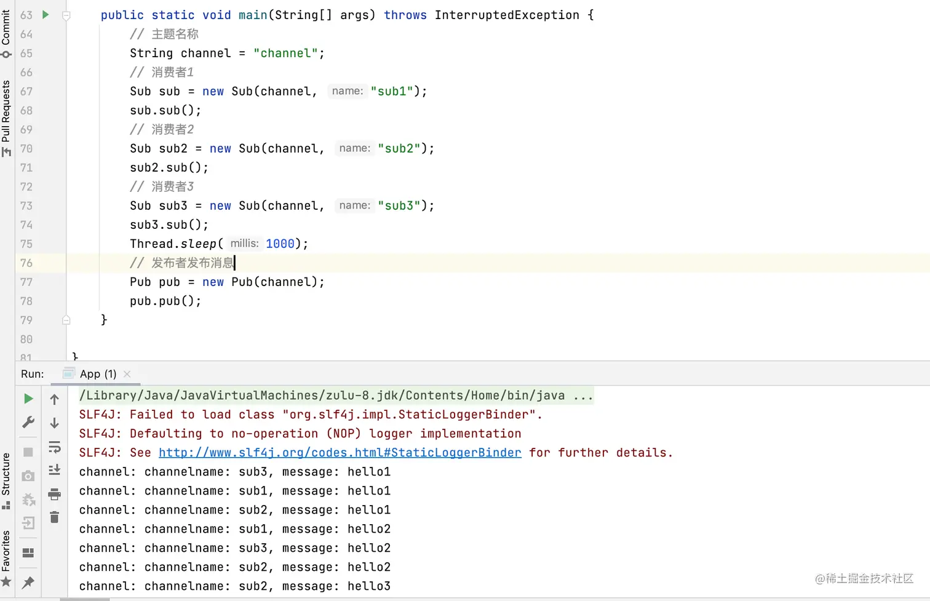Jump down the stack trace with down arrow

(55, 423)
